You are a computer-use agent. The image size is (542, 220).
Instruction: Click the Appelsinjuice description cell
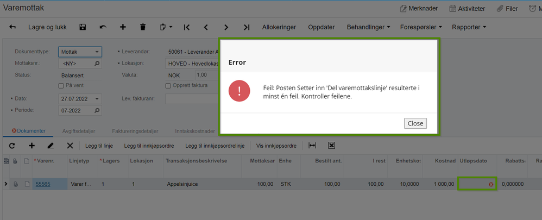[202, 184]
